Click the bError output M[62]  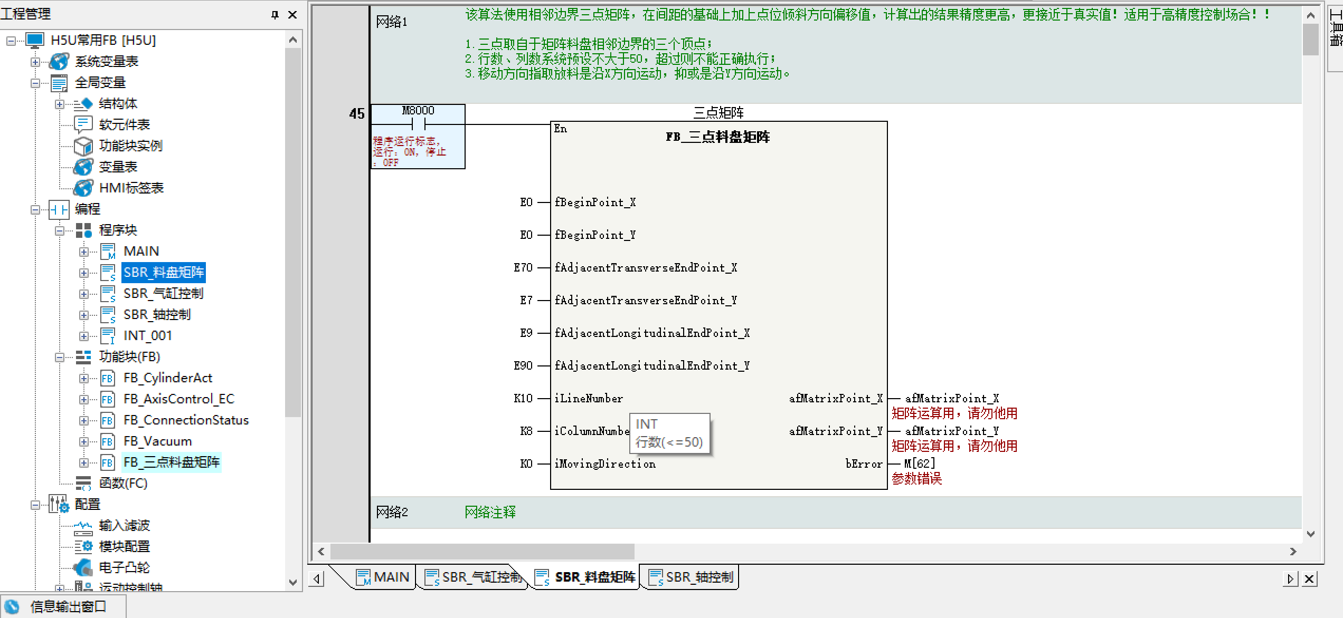click(919, 463)
